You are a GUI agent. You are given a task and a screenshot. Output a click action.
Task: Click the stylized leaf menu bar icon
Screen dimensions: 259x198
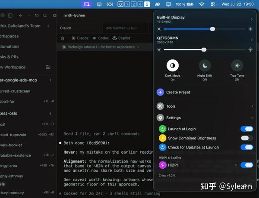tap(158, 4)
